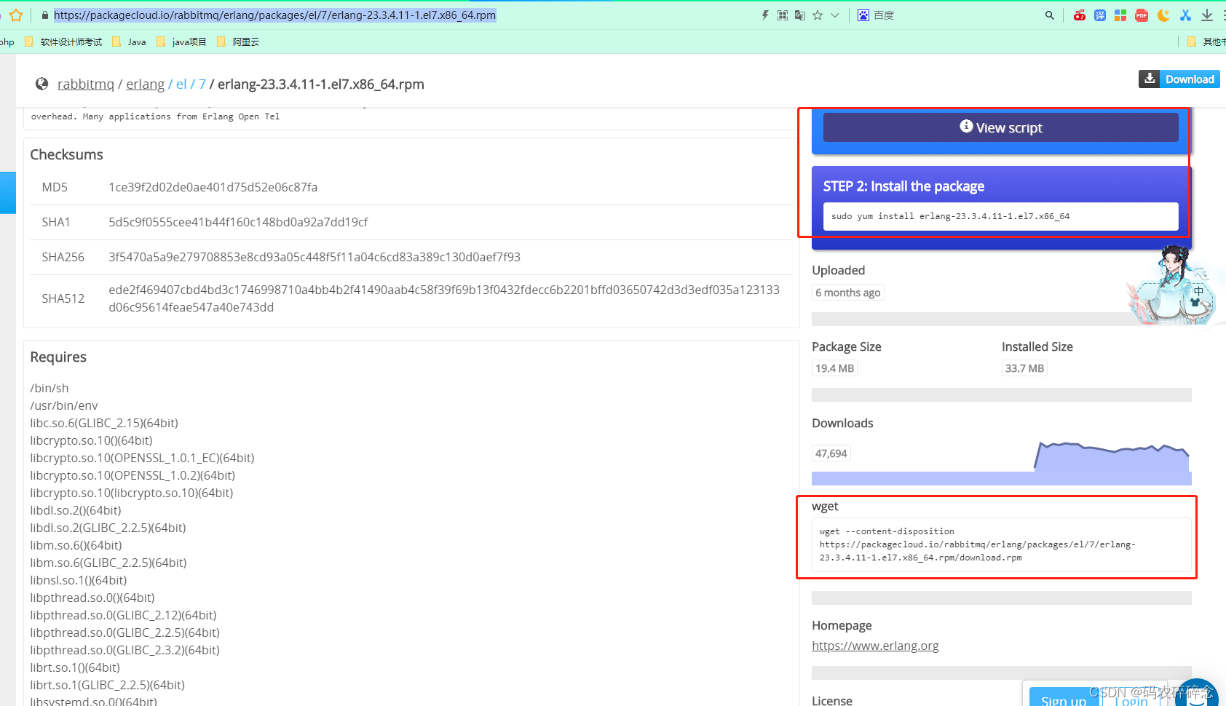Click the blue scissors screenshot tool
1226x706 pixels.
tap(1185, 15)
